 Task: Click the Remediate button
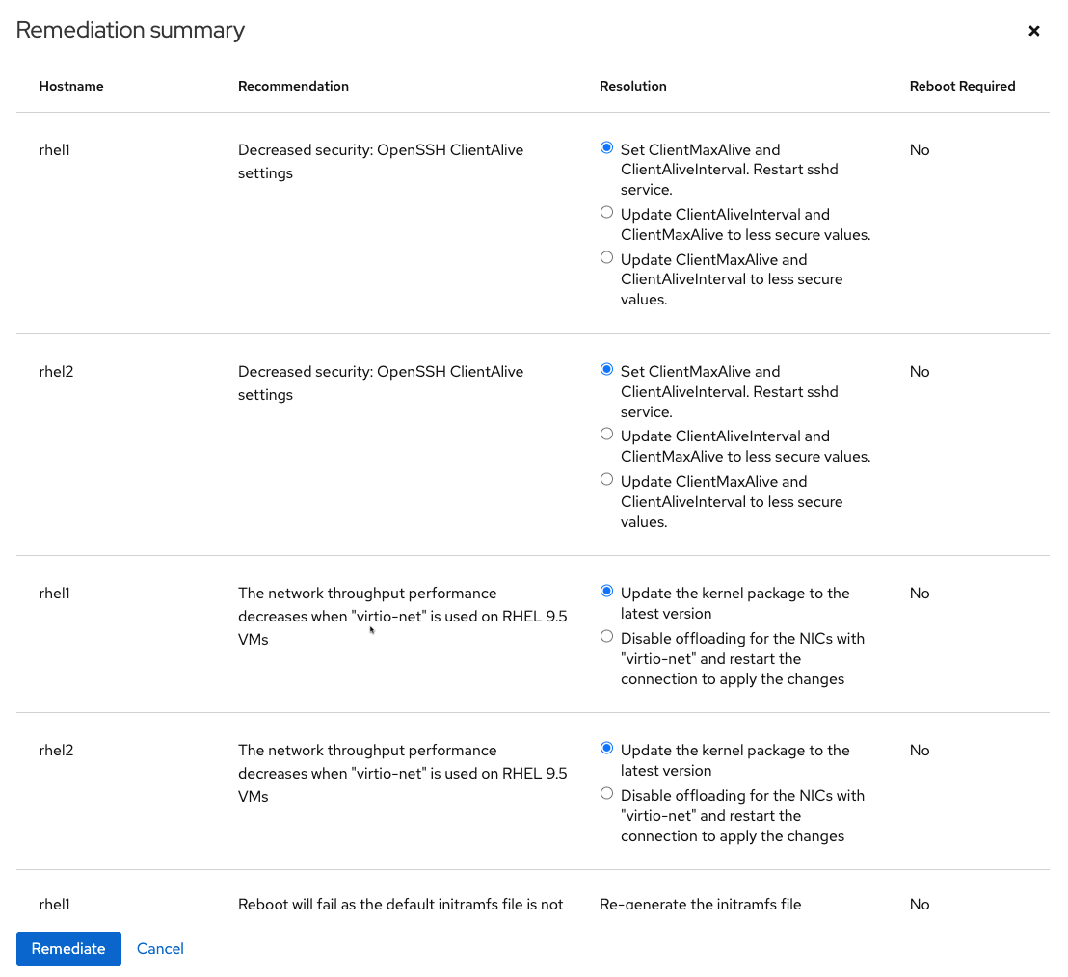pyautogui.click(x=68, y=949)
